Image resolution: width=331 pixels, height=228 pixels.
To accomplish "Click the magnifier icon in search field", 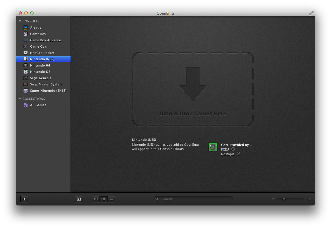I will 157,199.
